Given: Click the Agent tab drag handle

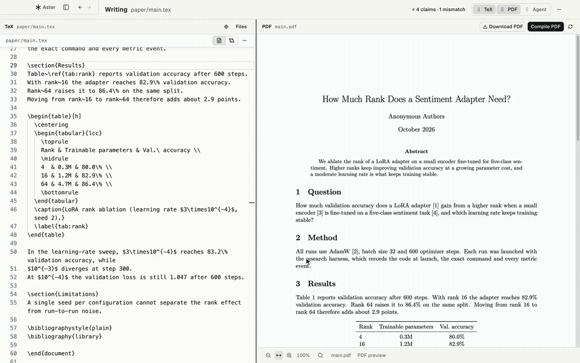Looking at the screenshot, I should point(527,9).
